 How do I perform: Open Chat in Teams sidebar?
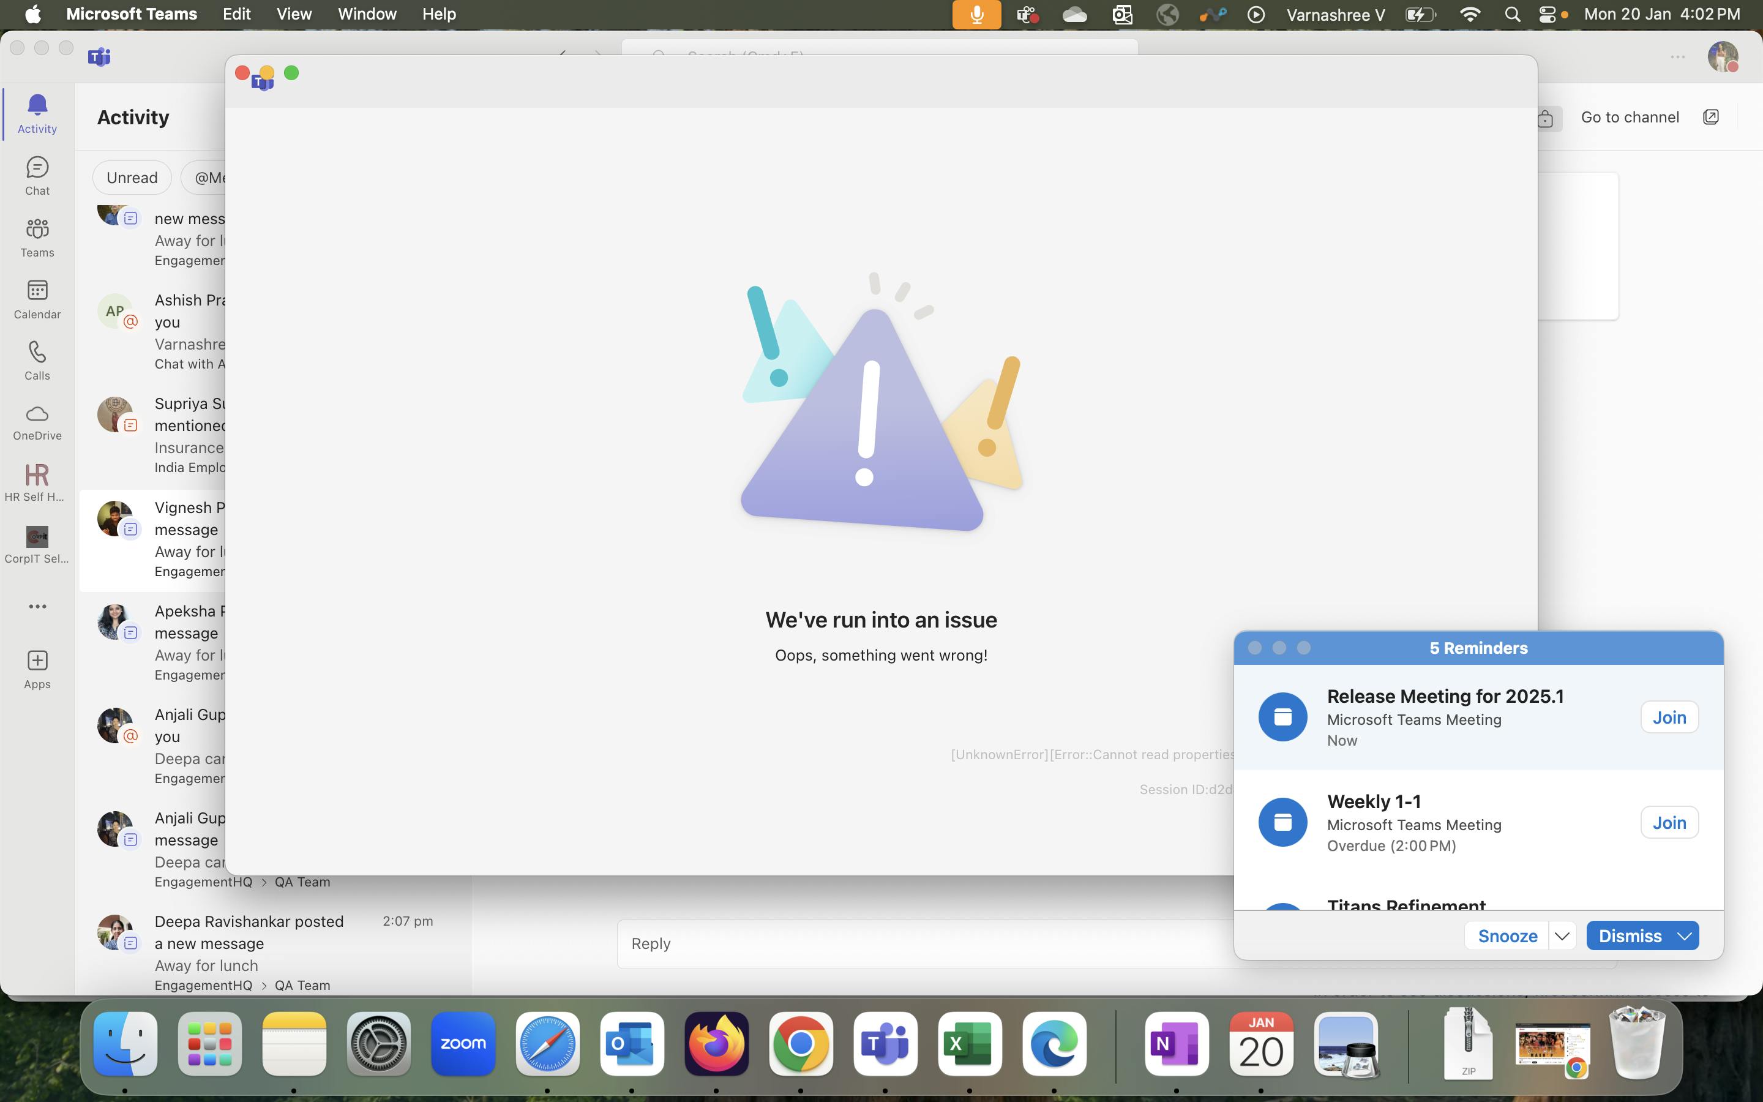click(37, 176)
